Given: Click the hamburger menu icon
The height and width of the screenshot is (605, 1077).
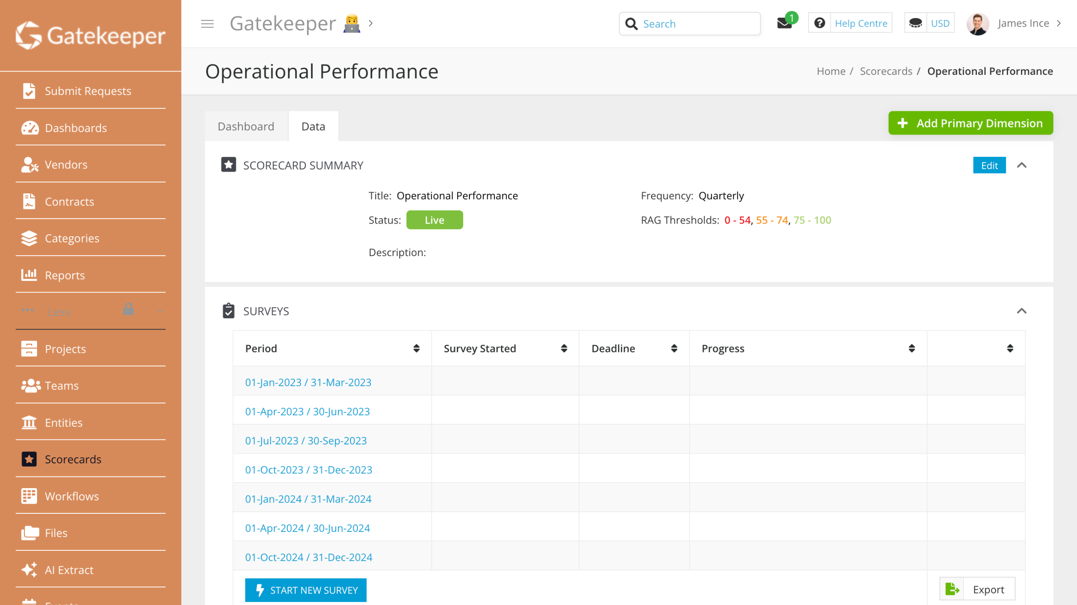Looking at the screenshot, I should coord(207,24).
